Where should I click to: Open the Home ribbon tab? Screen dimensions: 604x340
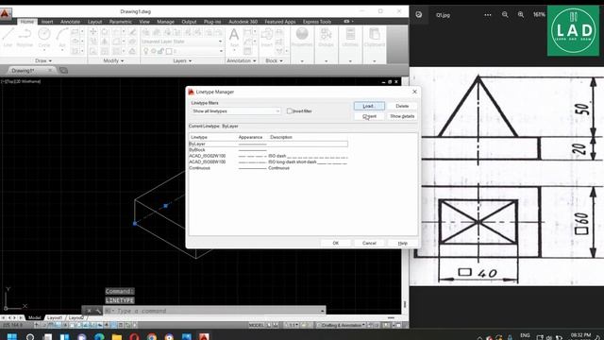pos(27,22)
